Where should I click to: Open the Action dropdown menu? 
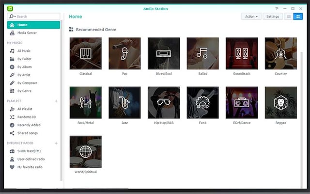[x=252, y=16]
